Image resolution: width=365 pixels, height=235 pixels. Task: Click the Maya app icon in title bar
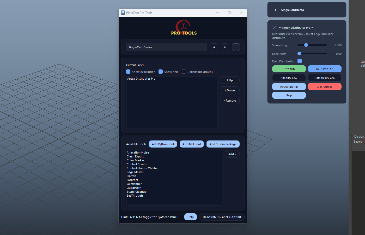coord(123,13)
